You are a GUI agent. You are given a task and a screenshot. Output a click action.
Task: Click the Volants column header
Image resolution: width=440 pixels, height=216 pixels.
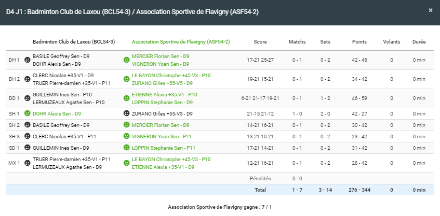tap(391, 42)
